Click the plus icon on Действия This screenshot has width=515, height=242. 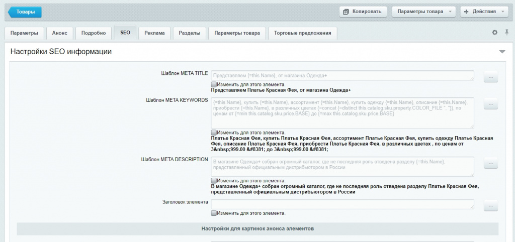(x=466, y=12)
